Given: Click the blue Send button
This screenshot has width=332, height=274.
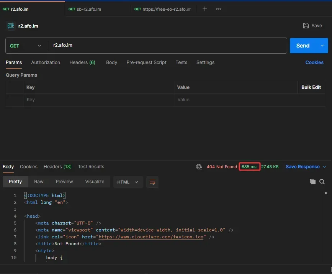Looking at the screenshot, I should point(303,46).
